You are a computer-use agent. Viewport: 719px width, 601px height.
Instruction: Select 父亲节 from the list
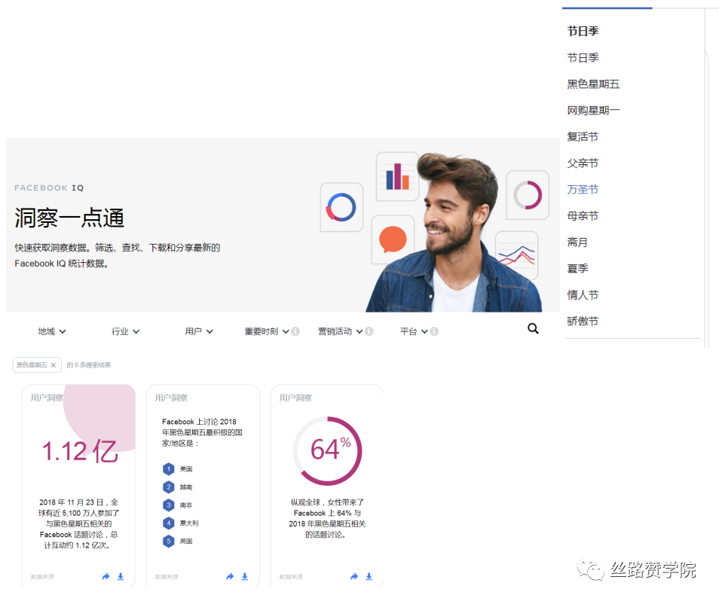click(583, 163)
